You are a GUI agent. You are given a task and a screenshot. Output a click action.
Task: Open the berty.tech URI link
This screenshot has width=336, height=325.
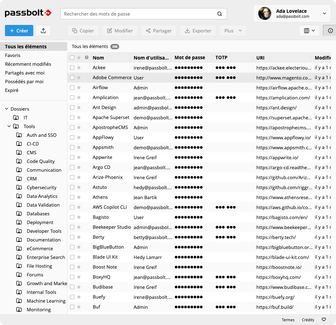pos(276,237)
